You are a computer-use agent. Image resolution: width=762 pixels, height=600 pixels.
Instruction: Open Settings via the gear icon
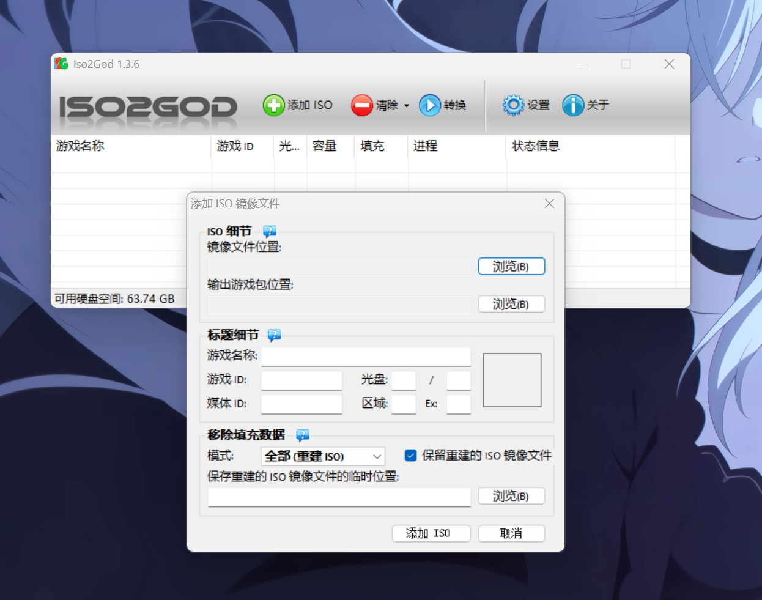click(513, 105)
